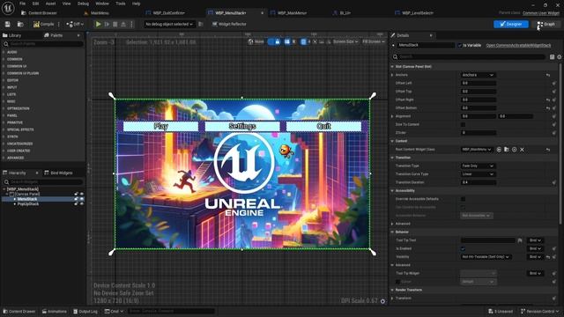Switch to the Bind Widgets tab

pos(58,173)
